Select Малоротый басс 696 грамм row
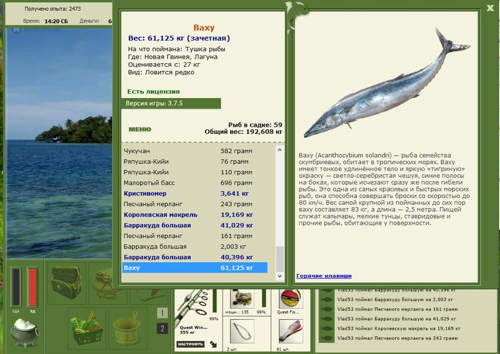 click(x=195, y=183)
